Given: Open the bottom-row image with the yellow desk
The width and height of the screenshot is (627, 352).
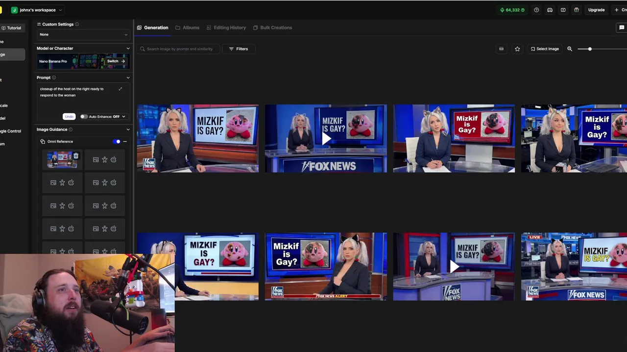Looking at the screenshot, I should [217, 266].
